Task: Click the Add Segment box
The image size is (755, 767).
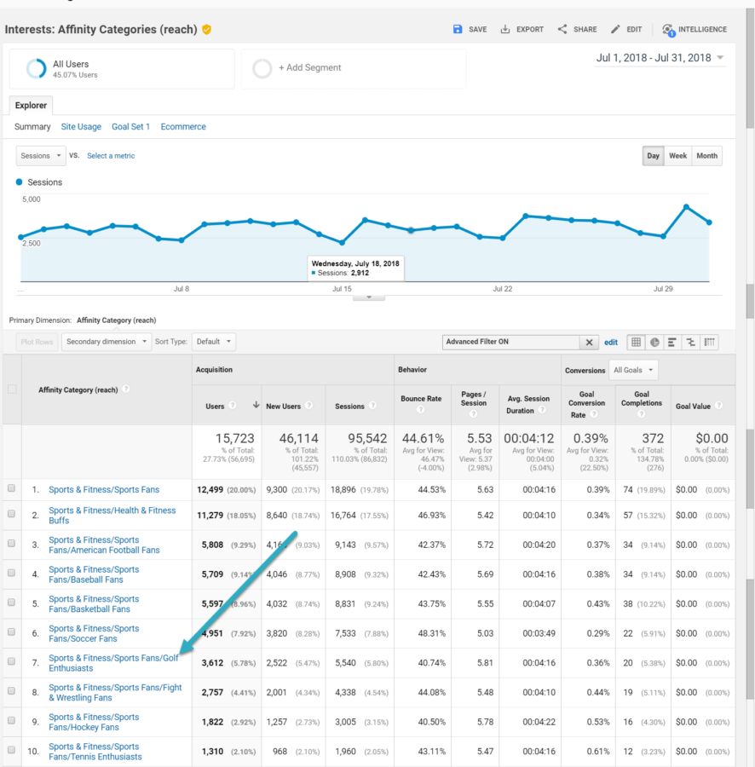Action: [353, 68]
